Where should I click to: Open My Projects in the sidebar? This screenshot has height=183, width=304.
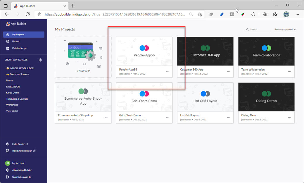coord(24,34)
